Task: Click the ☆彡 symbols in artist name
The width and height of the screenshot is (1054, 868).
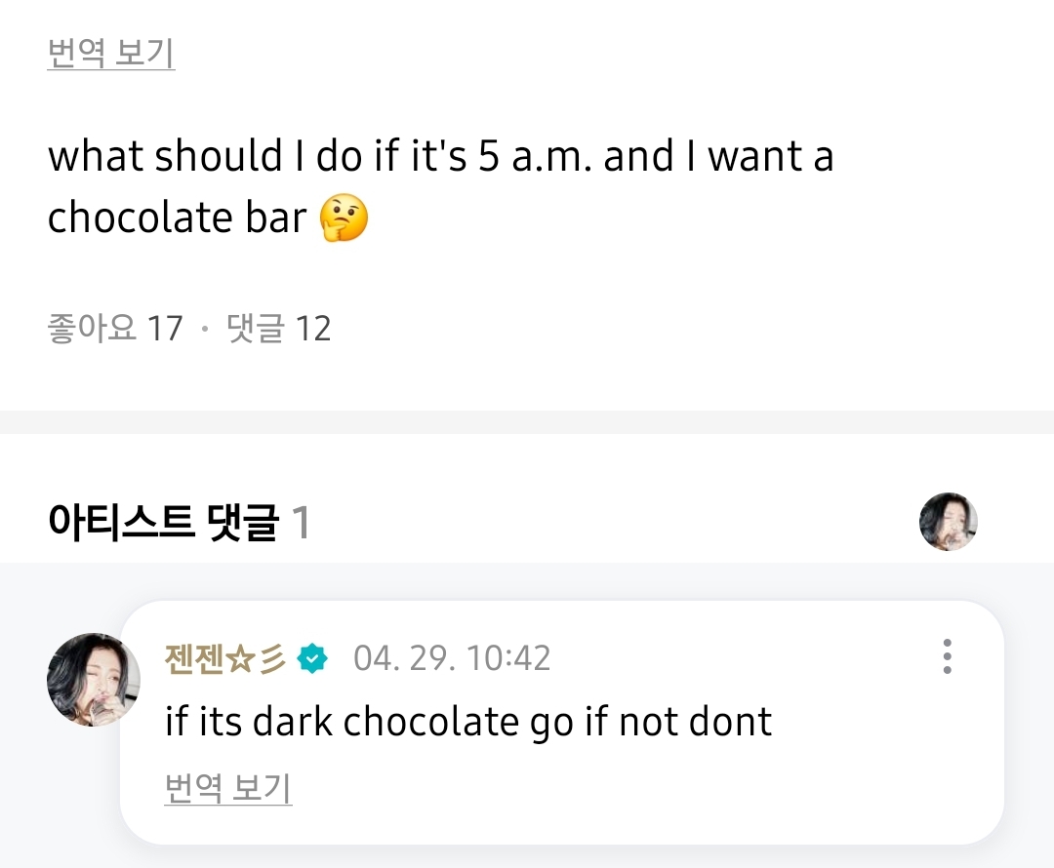Action: [257, 658]
